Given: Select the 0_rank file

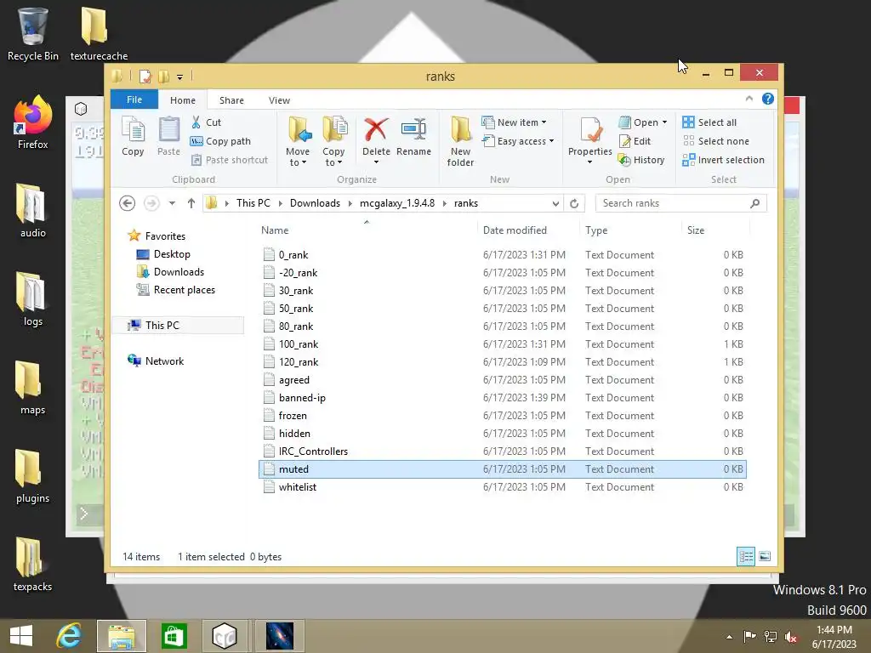Looking at the screenshot, I should coord(503,255).
